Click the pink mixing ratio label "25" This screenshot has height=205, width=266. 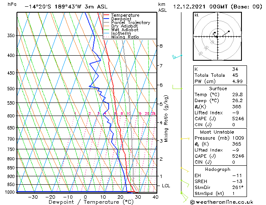click(153, 113)
